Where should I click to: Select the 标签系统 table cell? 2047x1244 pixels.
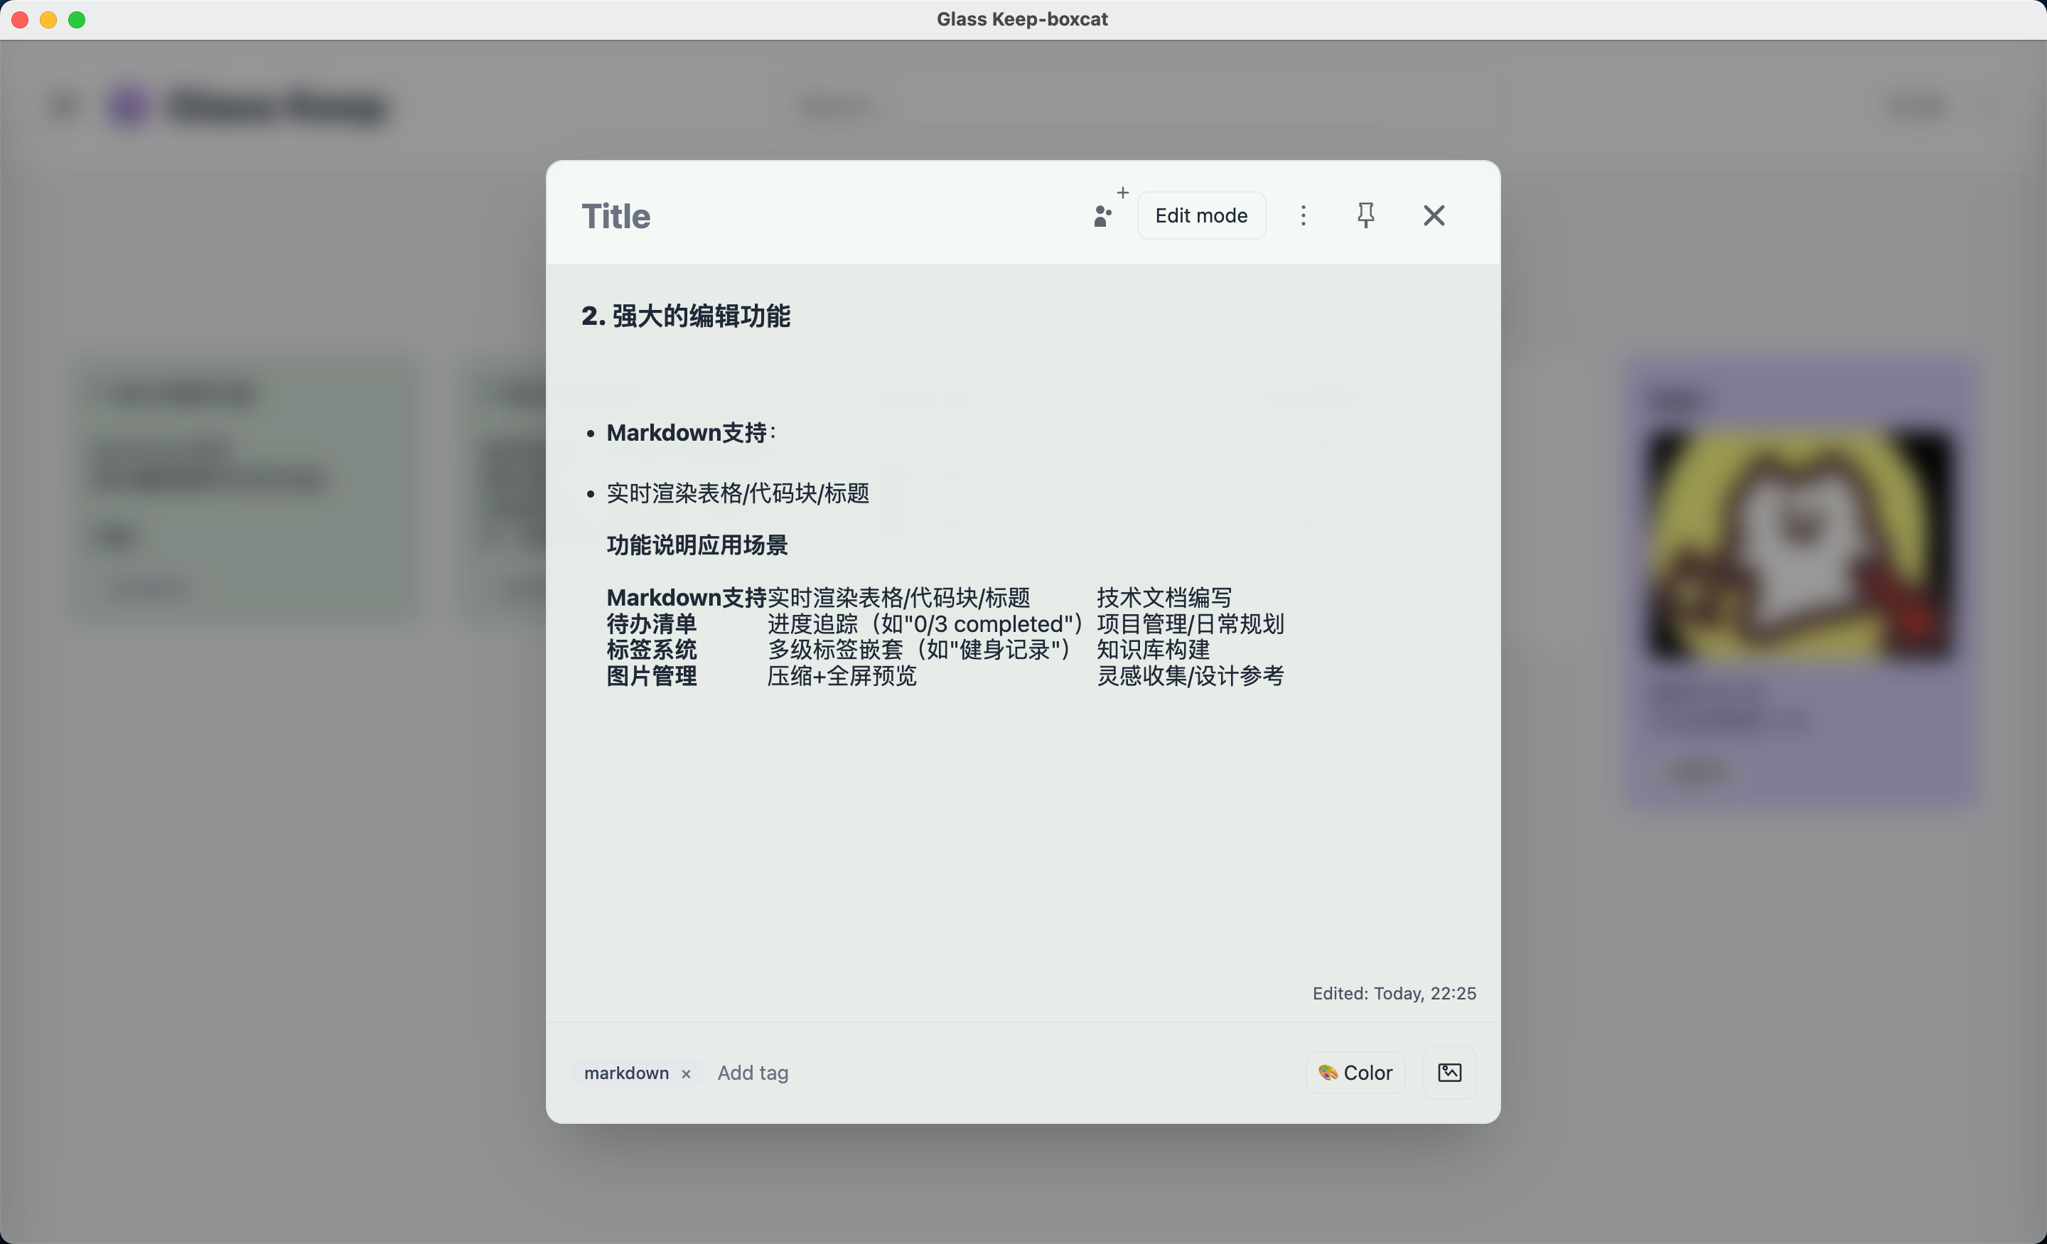(x=651, y=650)
